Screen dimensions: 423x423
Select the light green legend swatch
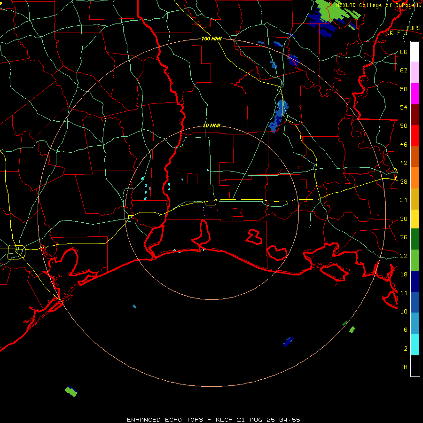(415, 260)
